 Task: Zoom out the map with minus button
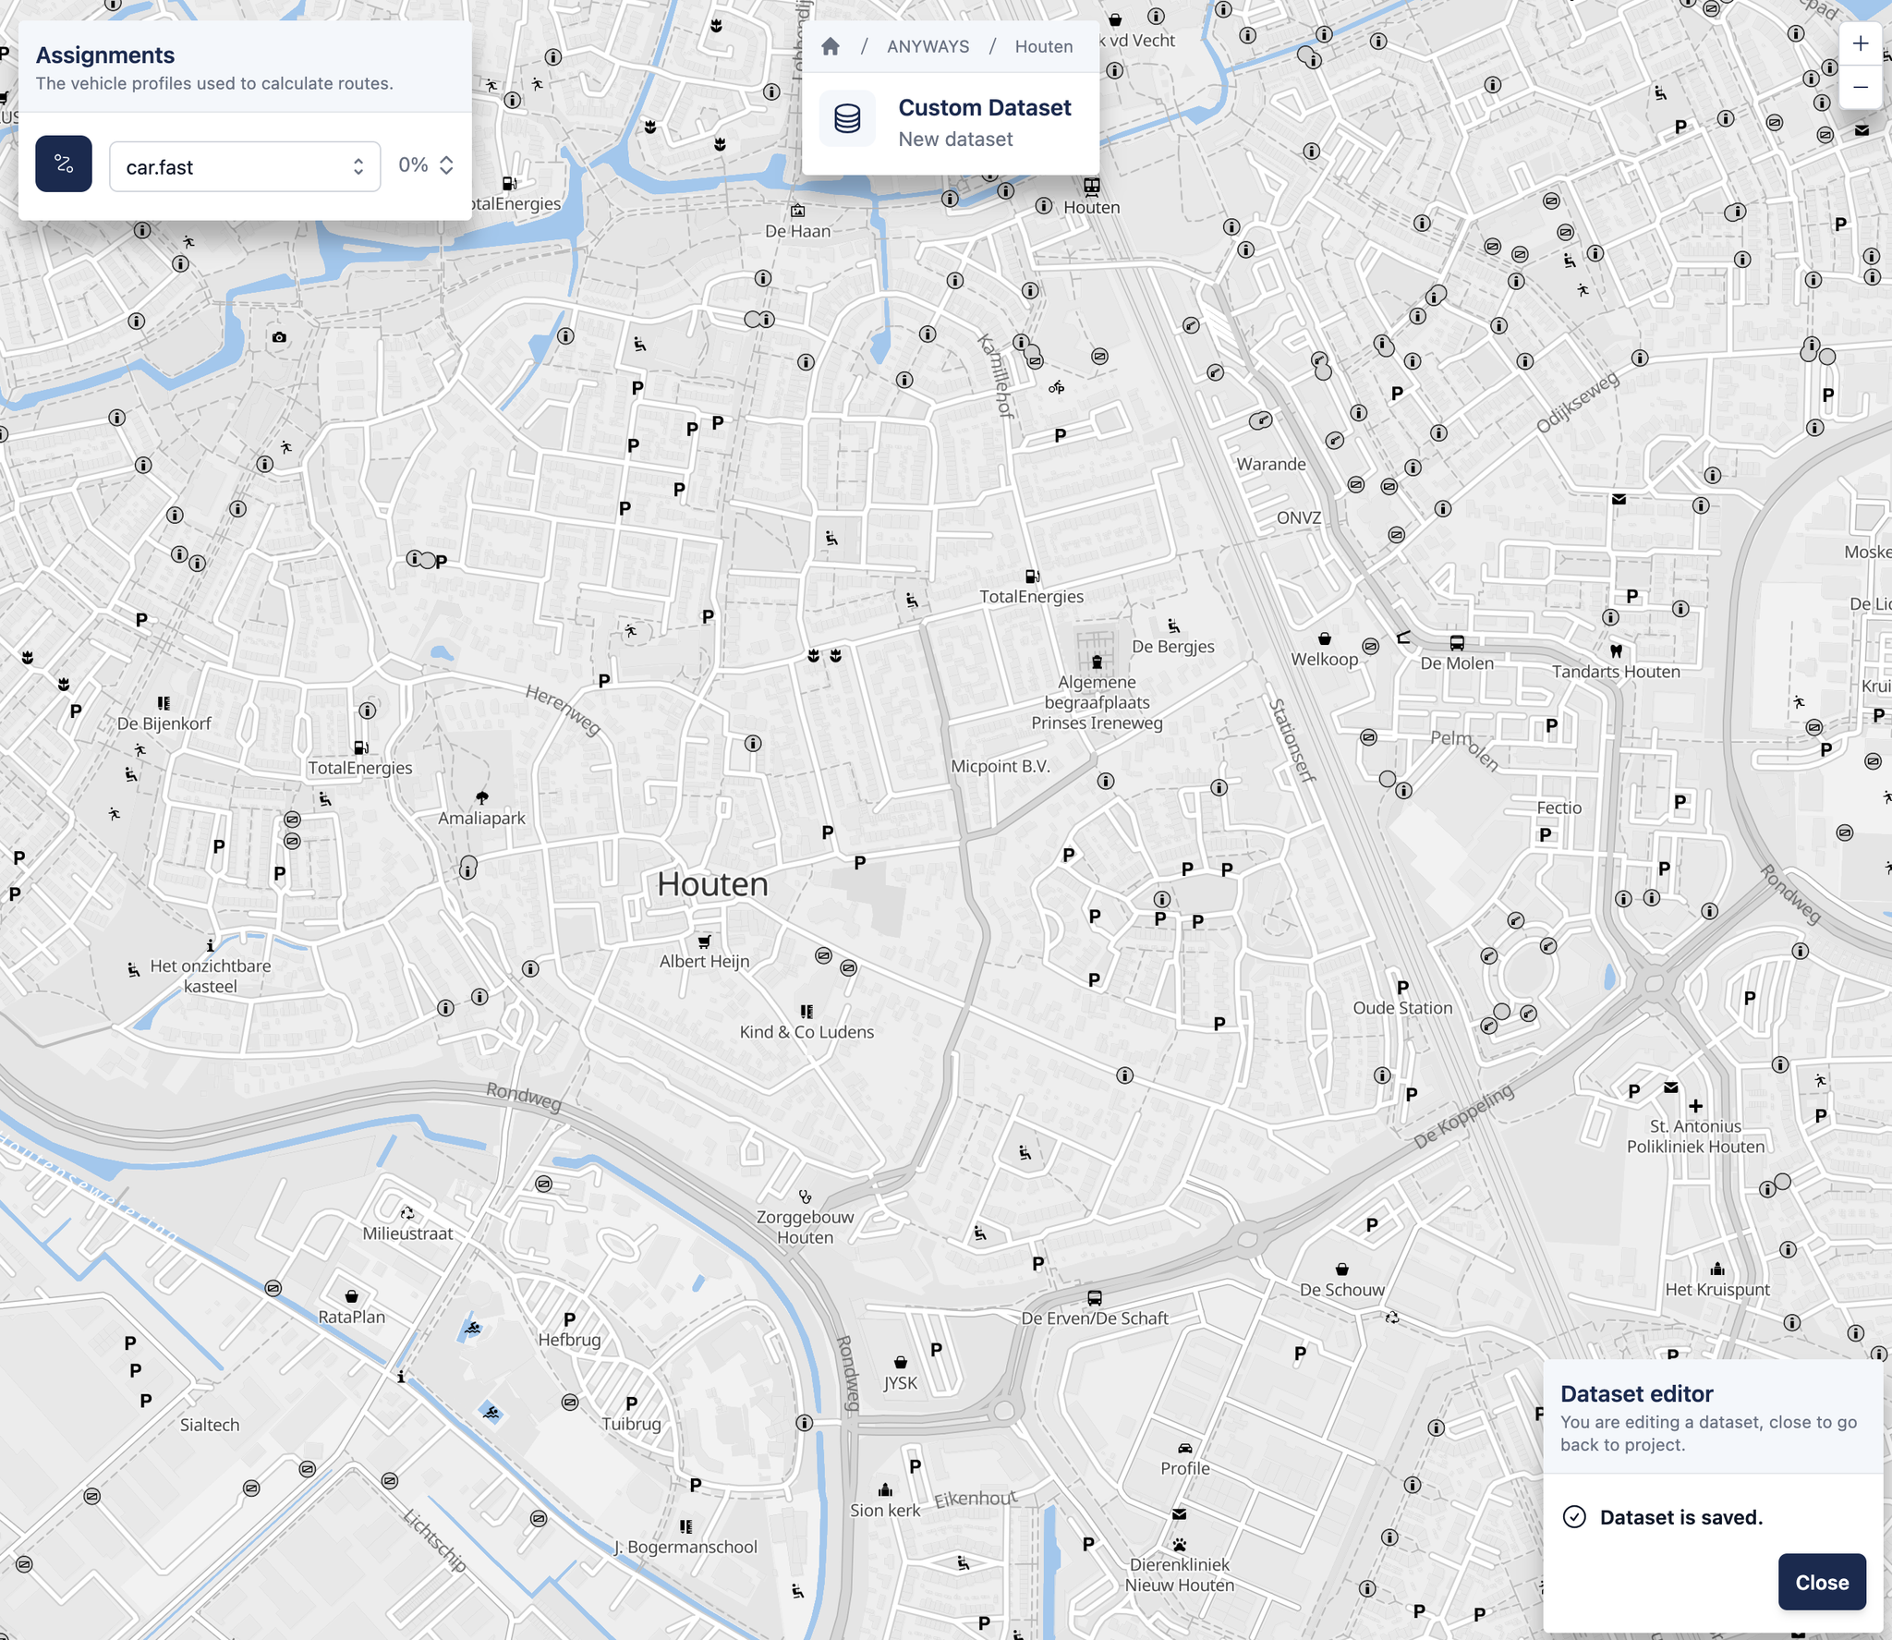pyautogui.click(x=1861, y=88)
